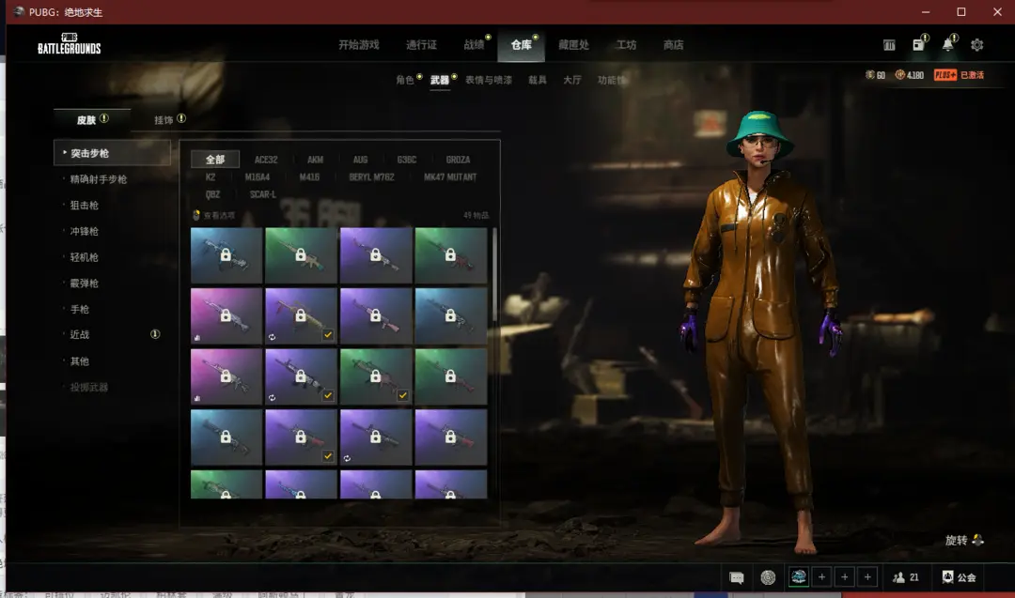Expand the 突击步枪 assault rifle category

[112, 153]
